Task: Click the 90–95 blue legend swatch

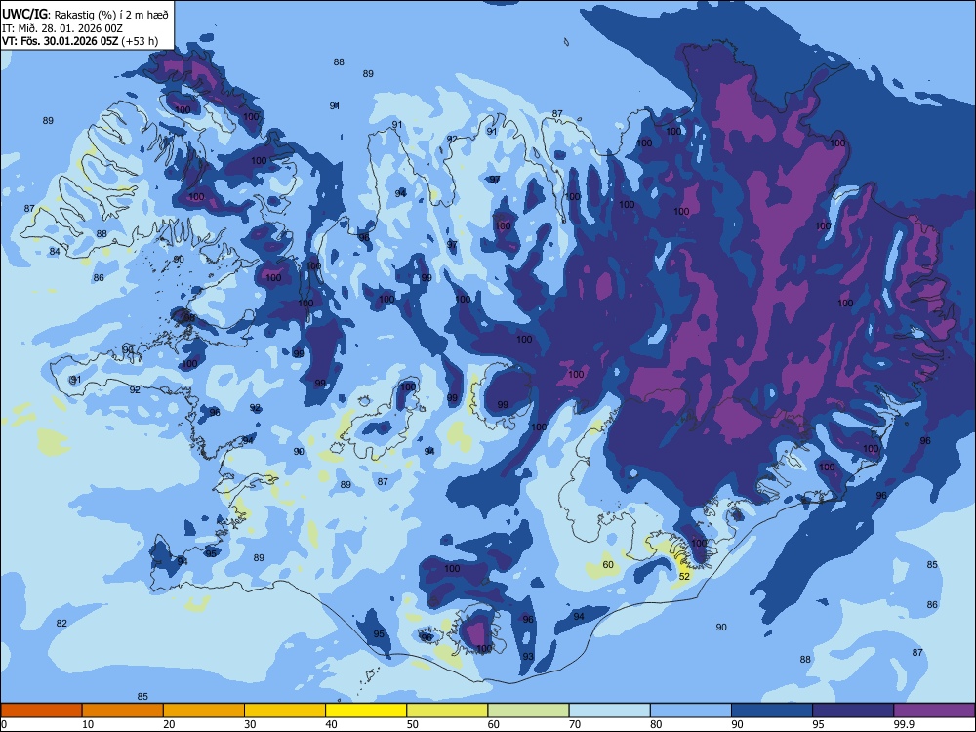Action: tap(771, 711)
